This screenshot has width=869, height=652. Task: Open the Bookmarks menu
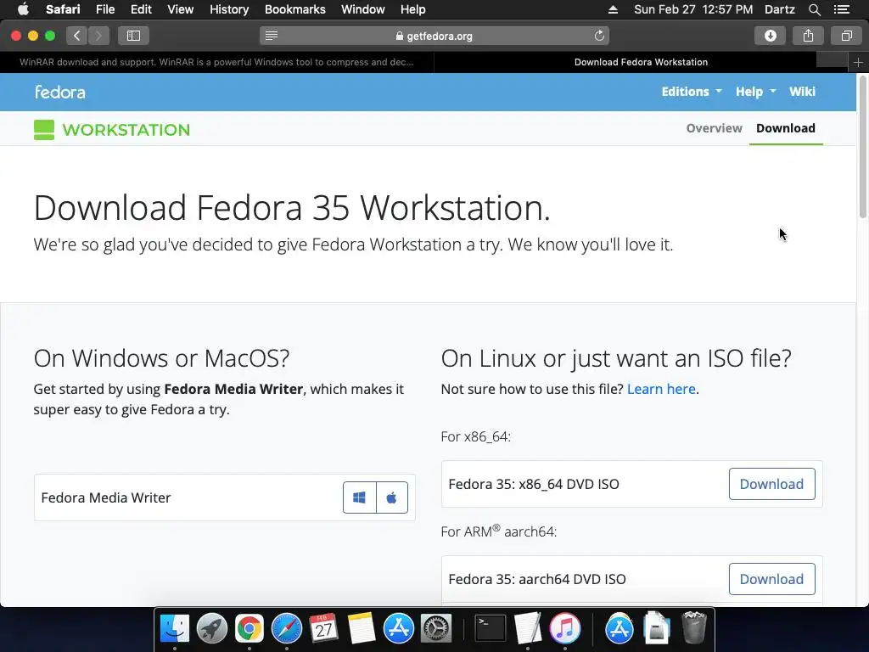[x=294, y=9]
